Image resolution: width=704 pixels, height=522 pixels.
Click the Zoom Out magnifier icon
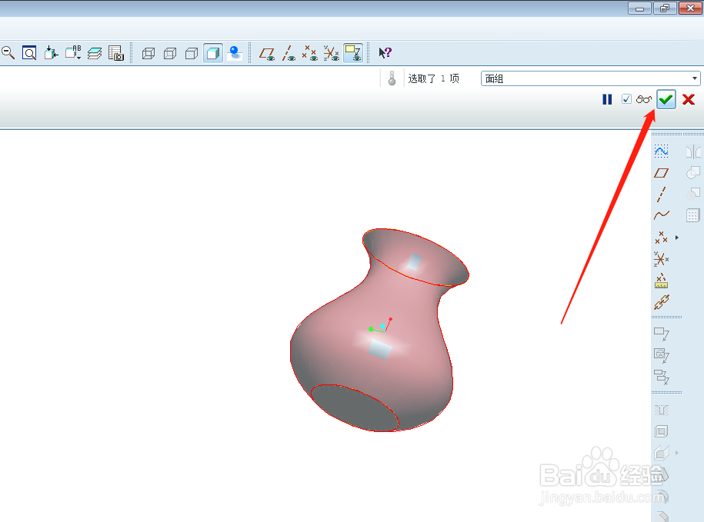[x=8, y=53]
